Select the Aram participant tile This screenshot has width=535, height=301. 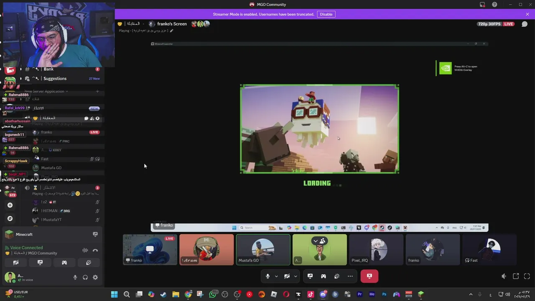(x=206, y=250)
